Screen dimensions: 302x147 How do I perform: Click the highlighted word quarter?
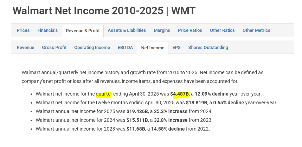104,94
